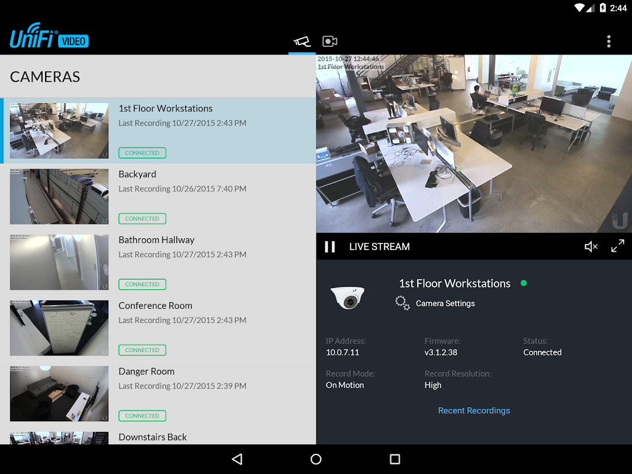Click the 1st Floor Workstations detail heading
The image size is (632, 474).
tap(455, 283)
